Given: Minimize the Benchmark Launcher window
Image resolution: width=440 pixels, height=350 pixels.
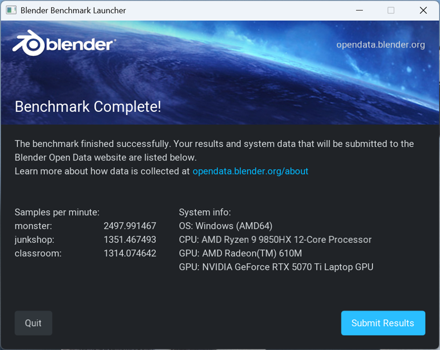Looking at the screenshot, I should [359, 10].
